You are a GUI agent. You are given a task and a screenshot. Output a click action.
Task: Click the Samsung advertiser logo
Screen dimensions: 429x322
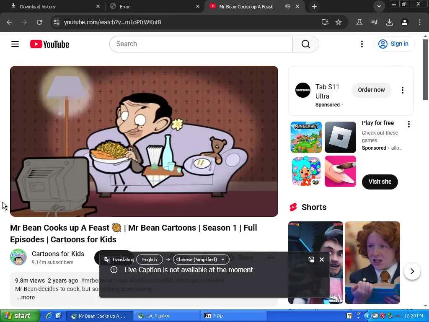click(303, 90)
